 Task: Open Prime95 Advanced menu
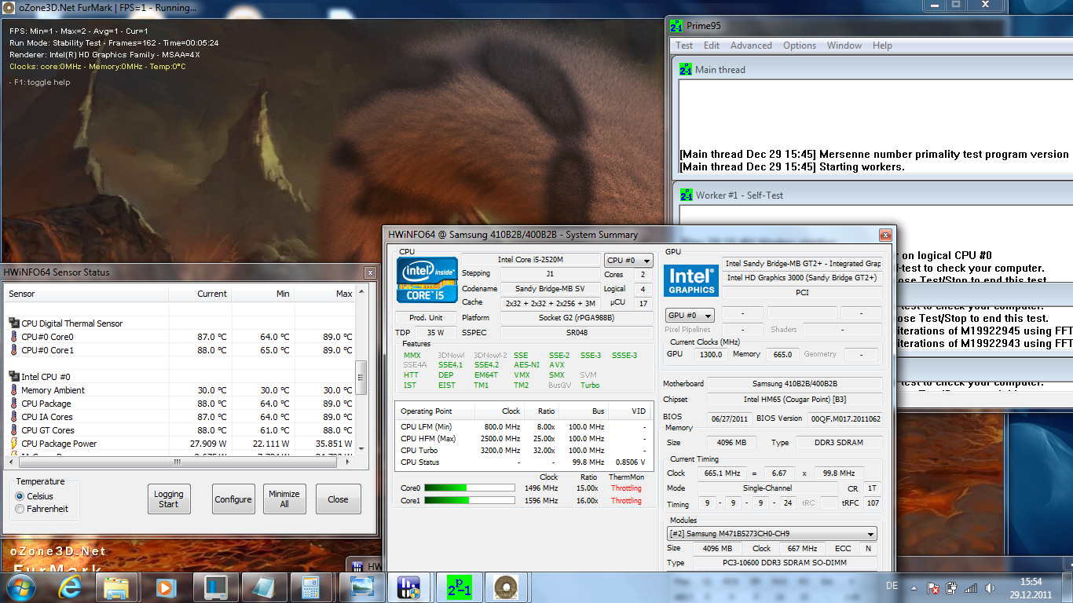(751, 46)
